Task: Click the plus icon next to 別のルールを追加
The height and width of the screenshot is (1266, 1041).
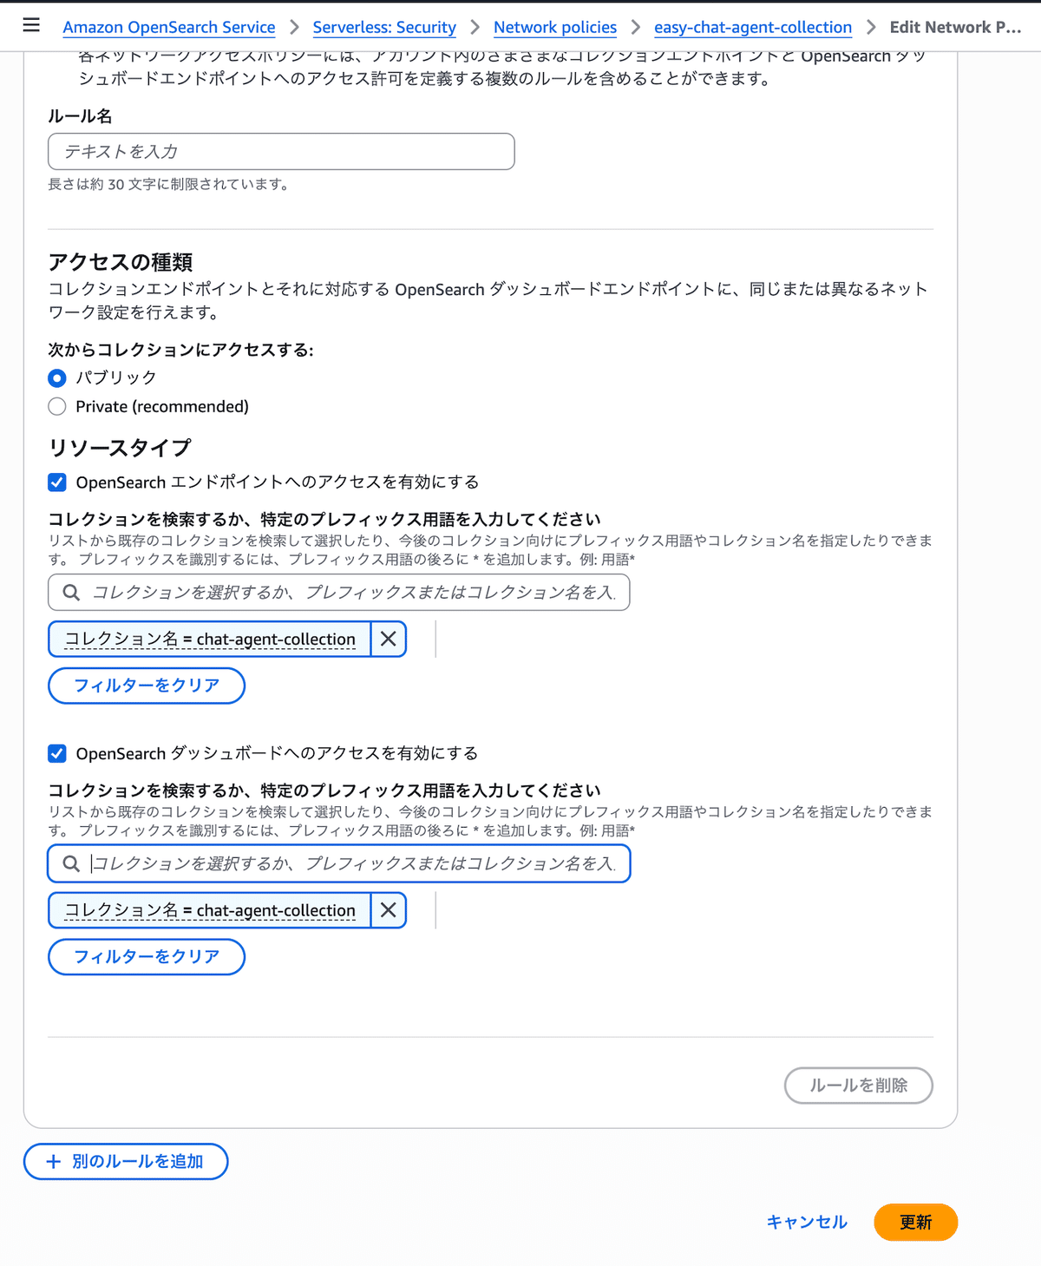Action: pos(52,1161)
